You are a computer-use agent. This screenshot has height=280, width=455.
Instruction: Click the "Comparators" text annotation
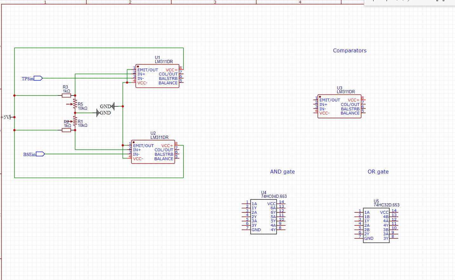coord(350,50)
